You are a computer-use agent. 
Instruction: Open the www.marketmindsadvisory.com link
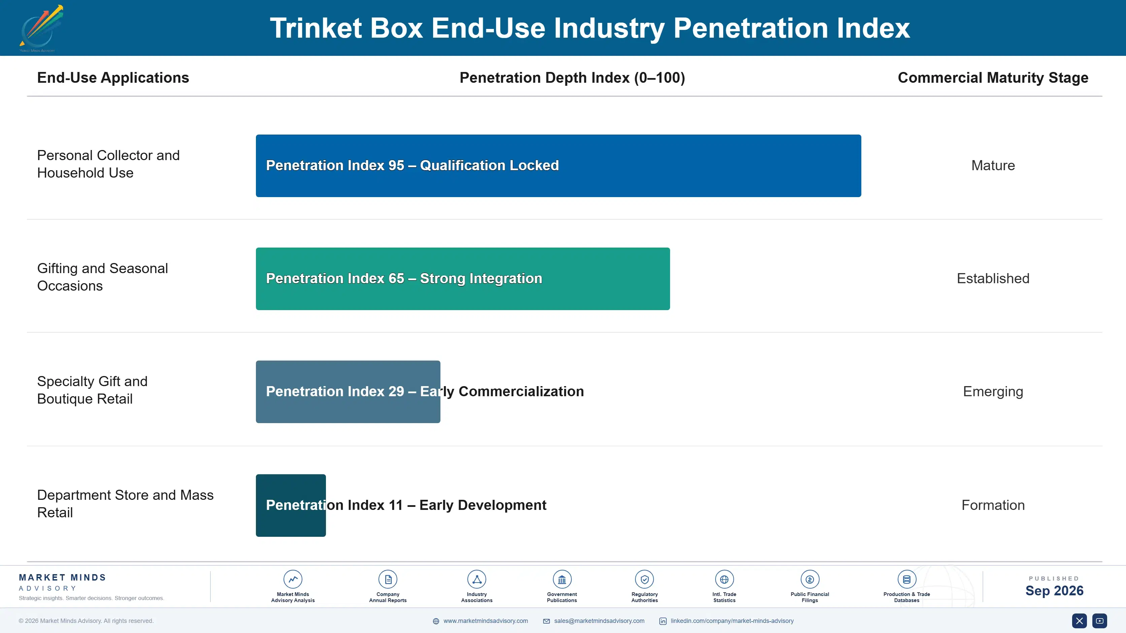[486, 621]
